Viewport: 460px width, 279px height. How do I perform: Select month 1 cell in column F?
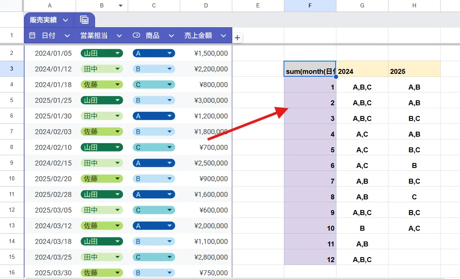point(310,85)
